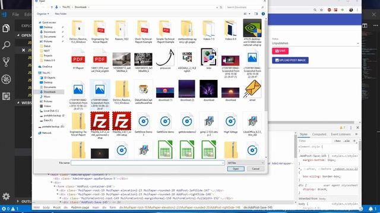
Task: Click the refresh button beside address bar
Action: tap(221, 7)
